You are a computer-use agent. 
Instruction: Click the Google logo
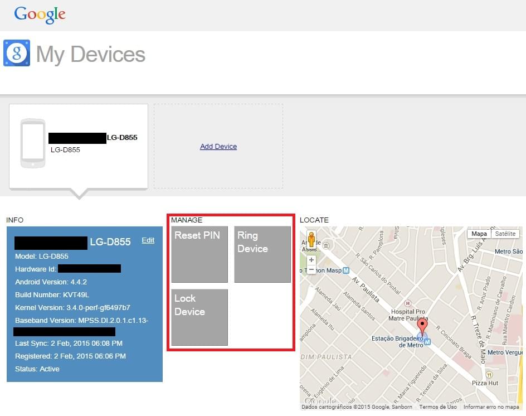40,14
